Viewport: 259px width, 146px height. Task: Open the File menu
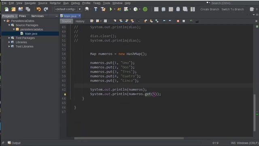pyautogui.click(x=4, y=3)
